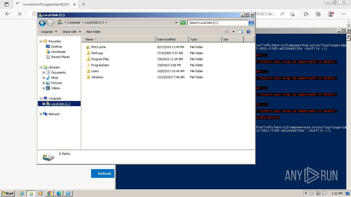This screenshot has height=197, width=351.
Task: Select the MSOCache folder icon
Action: (x=88, y=47)
